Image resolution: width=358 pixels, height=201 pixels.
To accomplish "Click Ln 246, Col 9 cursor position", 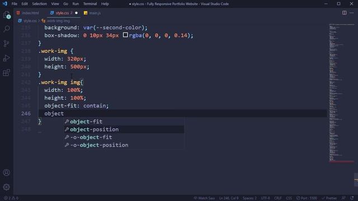I will pyautogui.click(x=229, y=198).
